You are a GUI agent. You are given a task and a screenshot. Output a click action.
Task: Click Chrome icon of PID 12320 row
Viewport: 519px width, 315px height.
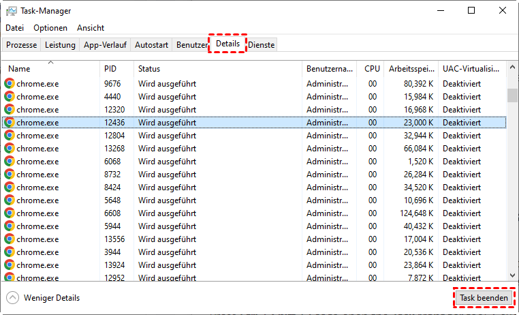[x=10, y=109]
